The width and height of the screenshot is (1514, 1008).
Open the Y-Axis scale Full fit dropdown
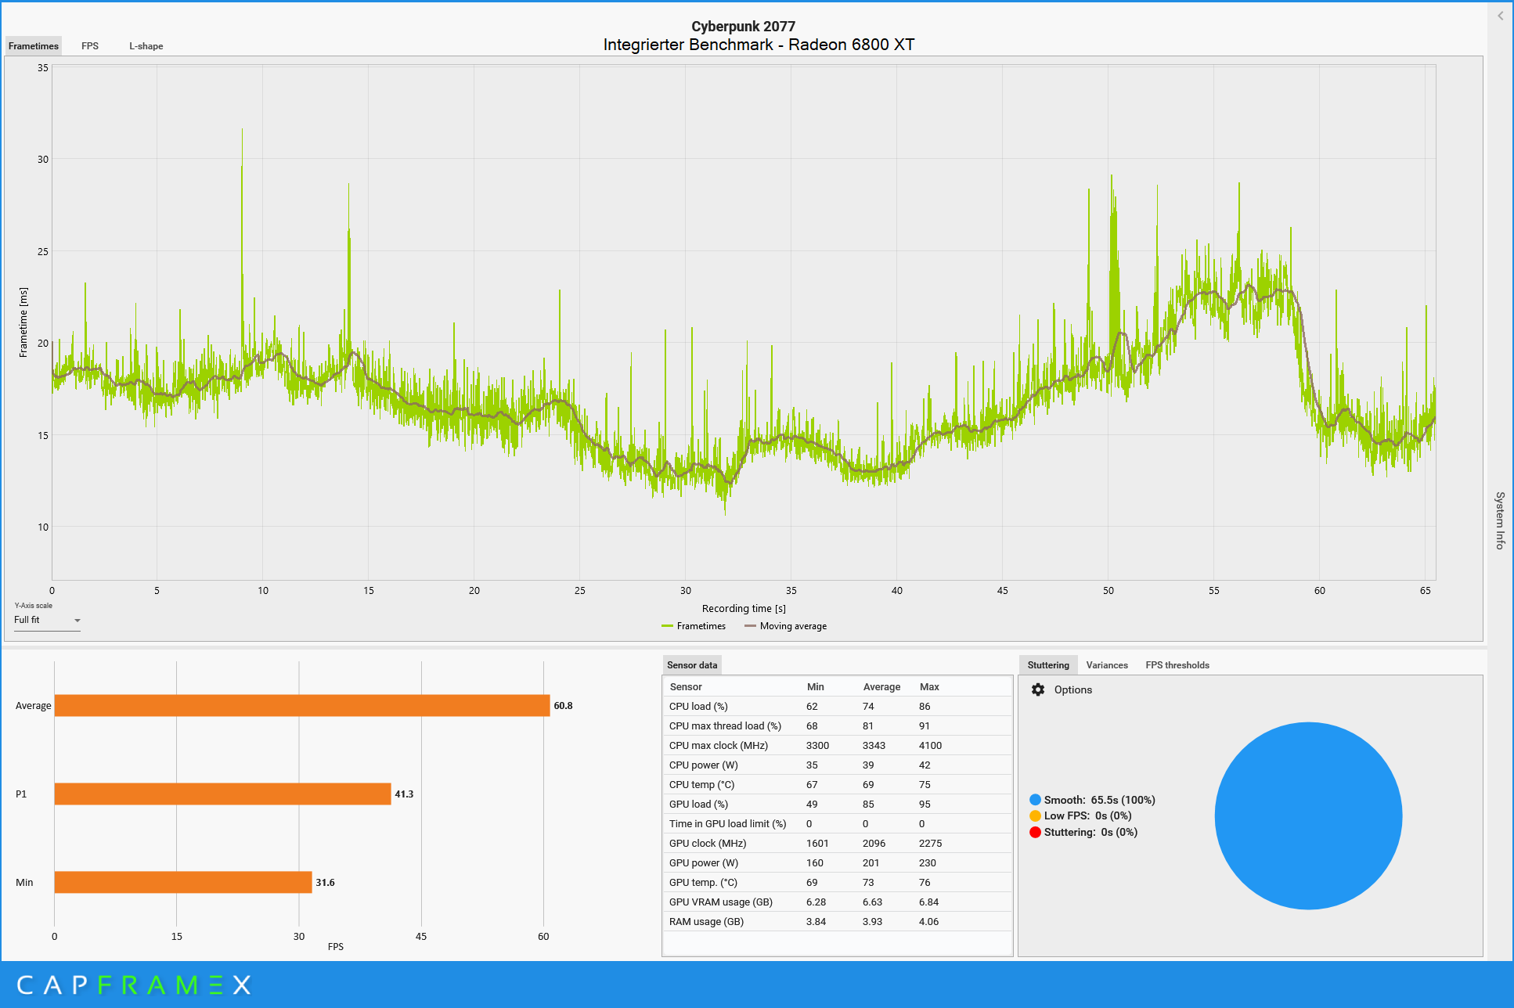click(47, 620)
